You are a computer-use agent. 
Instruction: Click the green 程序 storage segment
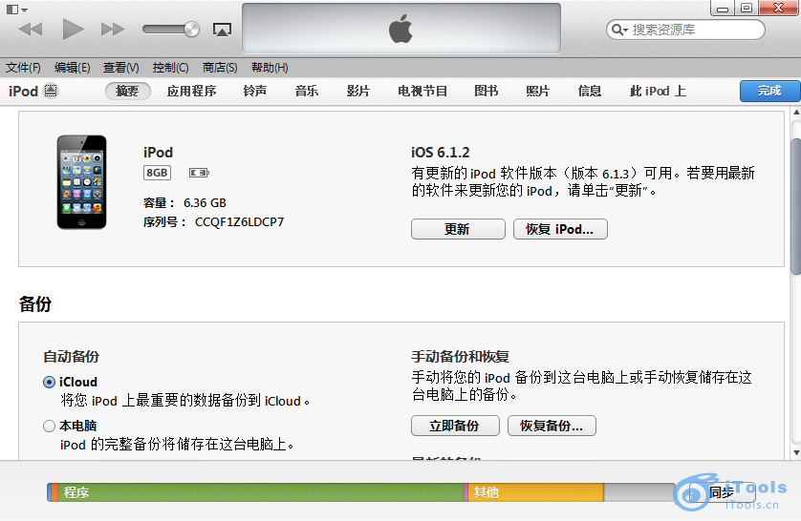pos(261,492)
